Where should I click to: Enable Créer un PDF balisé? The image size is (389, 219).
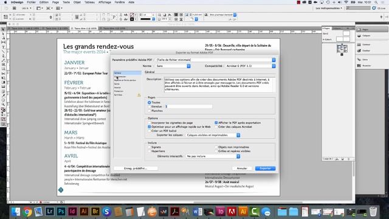tap(150, 131)
